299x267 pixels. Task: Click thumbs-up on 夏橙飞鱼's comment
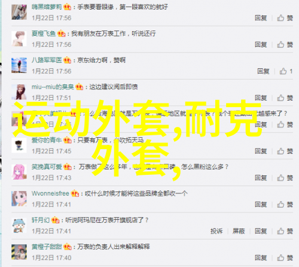(x=285, y=44)
